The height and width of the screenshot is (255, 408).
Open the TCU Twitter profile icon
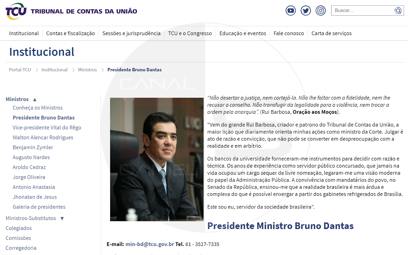click(x=306, y=11)
